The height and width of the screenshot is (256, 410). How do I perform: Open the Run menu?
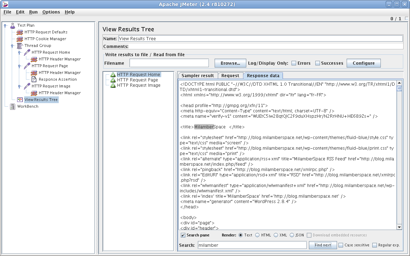[x=33, y=12]
